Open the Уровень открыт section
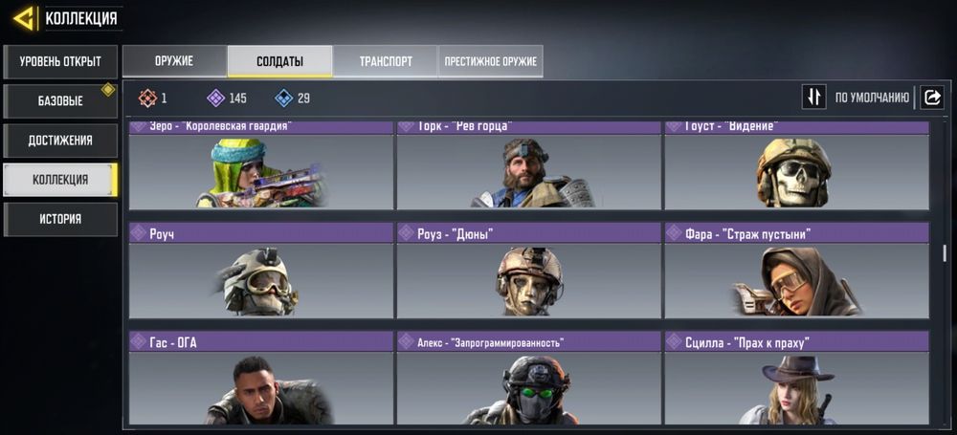The image size is (957, 435). click(x=60, y=61)
